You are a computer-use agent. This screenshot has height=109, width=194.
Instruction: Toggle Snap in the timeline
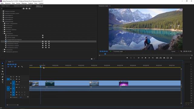(x=12, y=67)
